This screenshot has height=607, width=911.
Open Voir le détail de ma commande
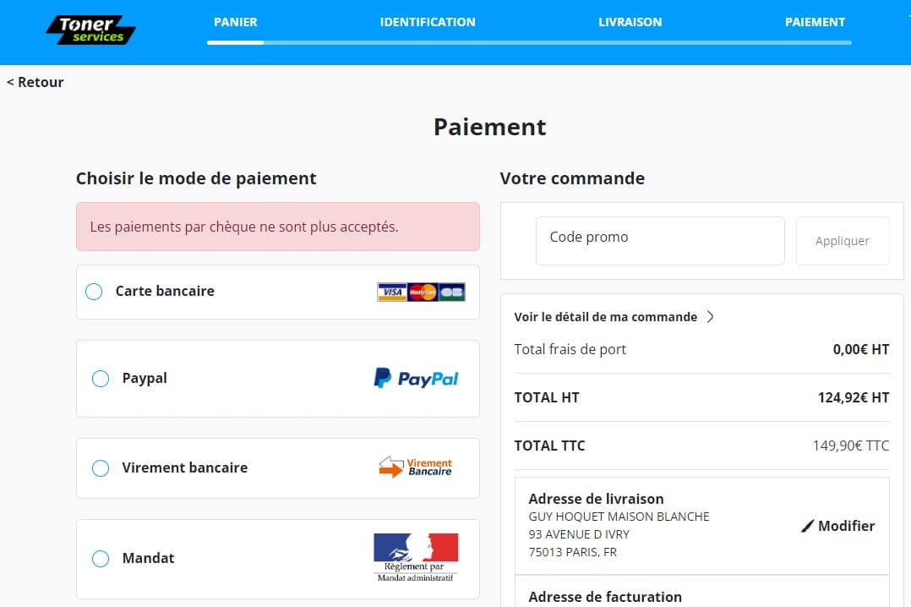tap(605, 317)
